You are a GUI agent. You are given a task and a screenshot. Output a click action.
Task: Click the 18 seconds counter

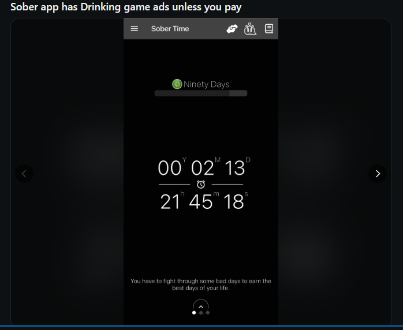pos(233,202)
